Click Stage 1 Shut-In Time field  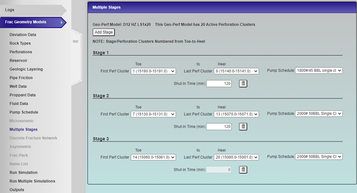[219, 84]
